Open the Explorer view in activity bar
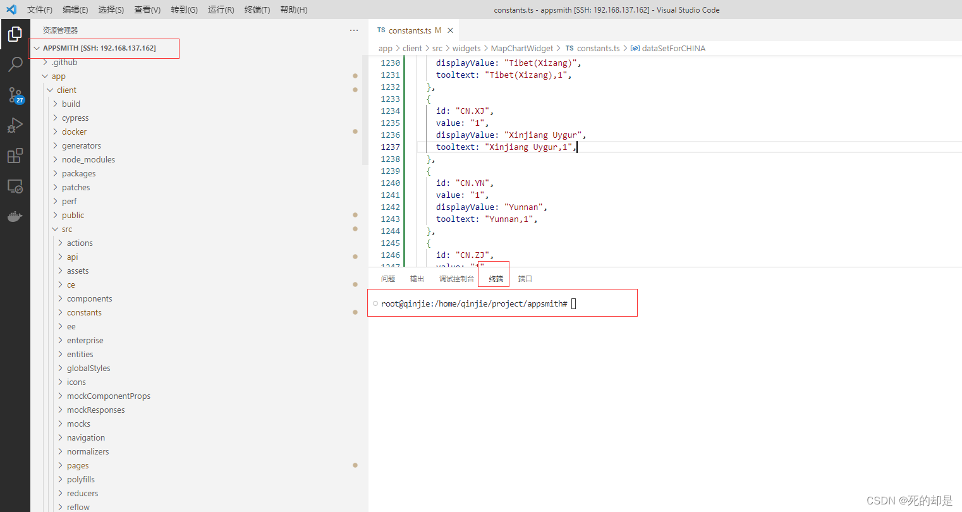Screen dimensions: 962x512 [15, 34]
